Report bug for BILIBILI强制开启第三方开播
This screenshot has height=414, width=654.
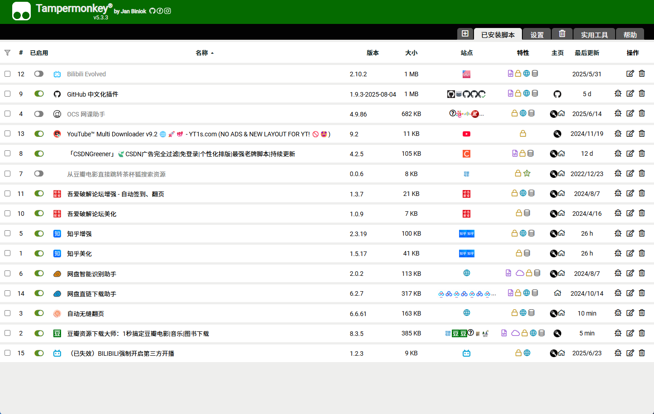click(x=618, y=353)
